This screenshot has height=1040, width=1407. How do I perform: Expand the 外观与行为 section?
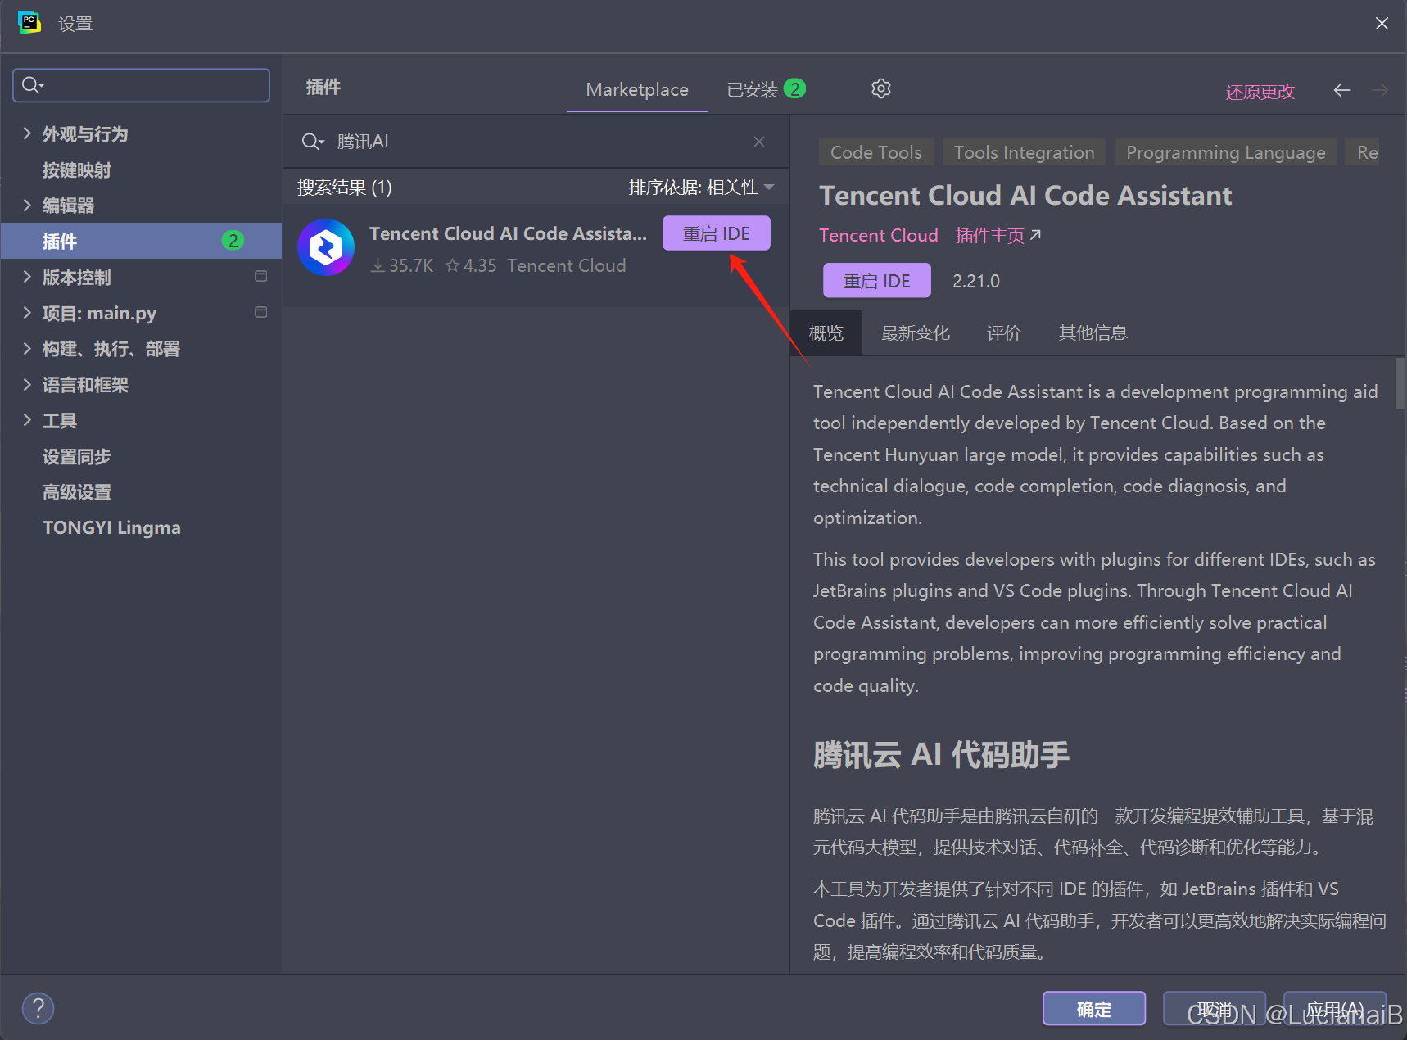pyautogui.click(x=27, y=133)
